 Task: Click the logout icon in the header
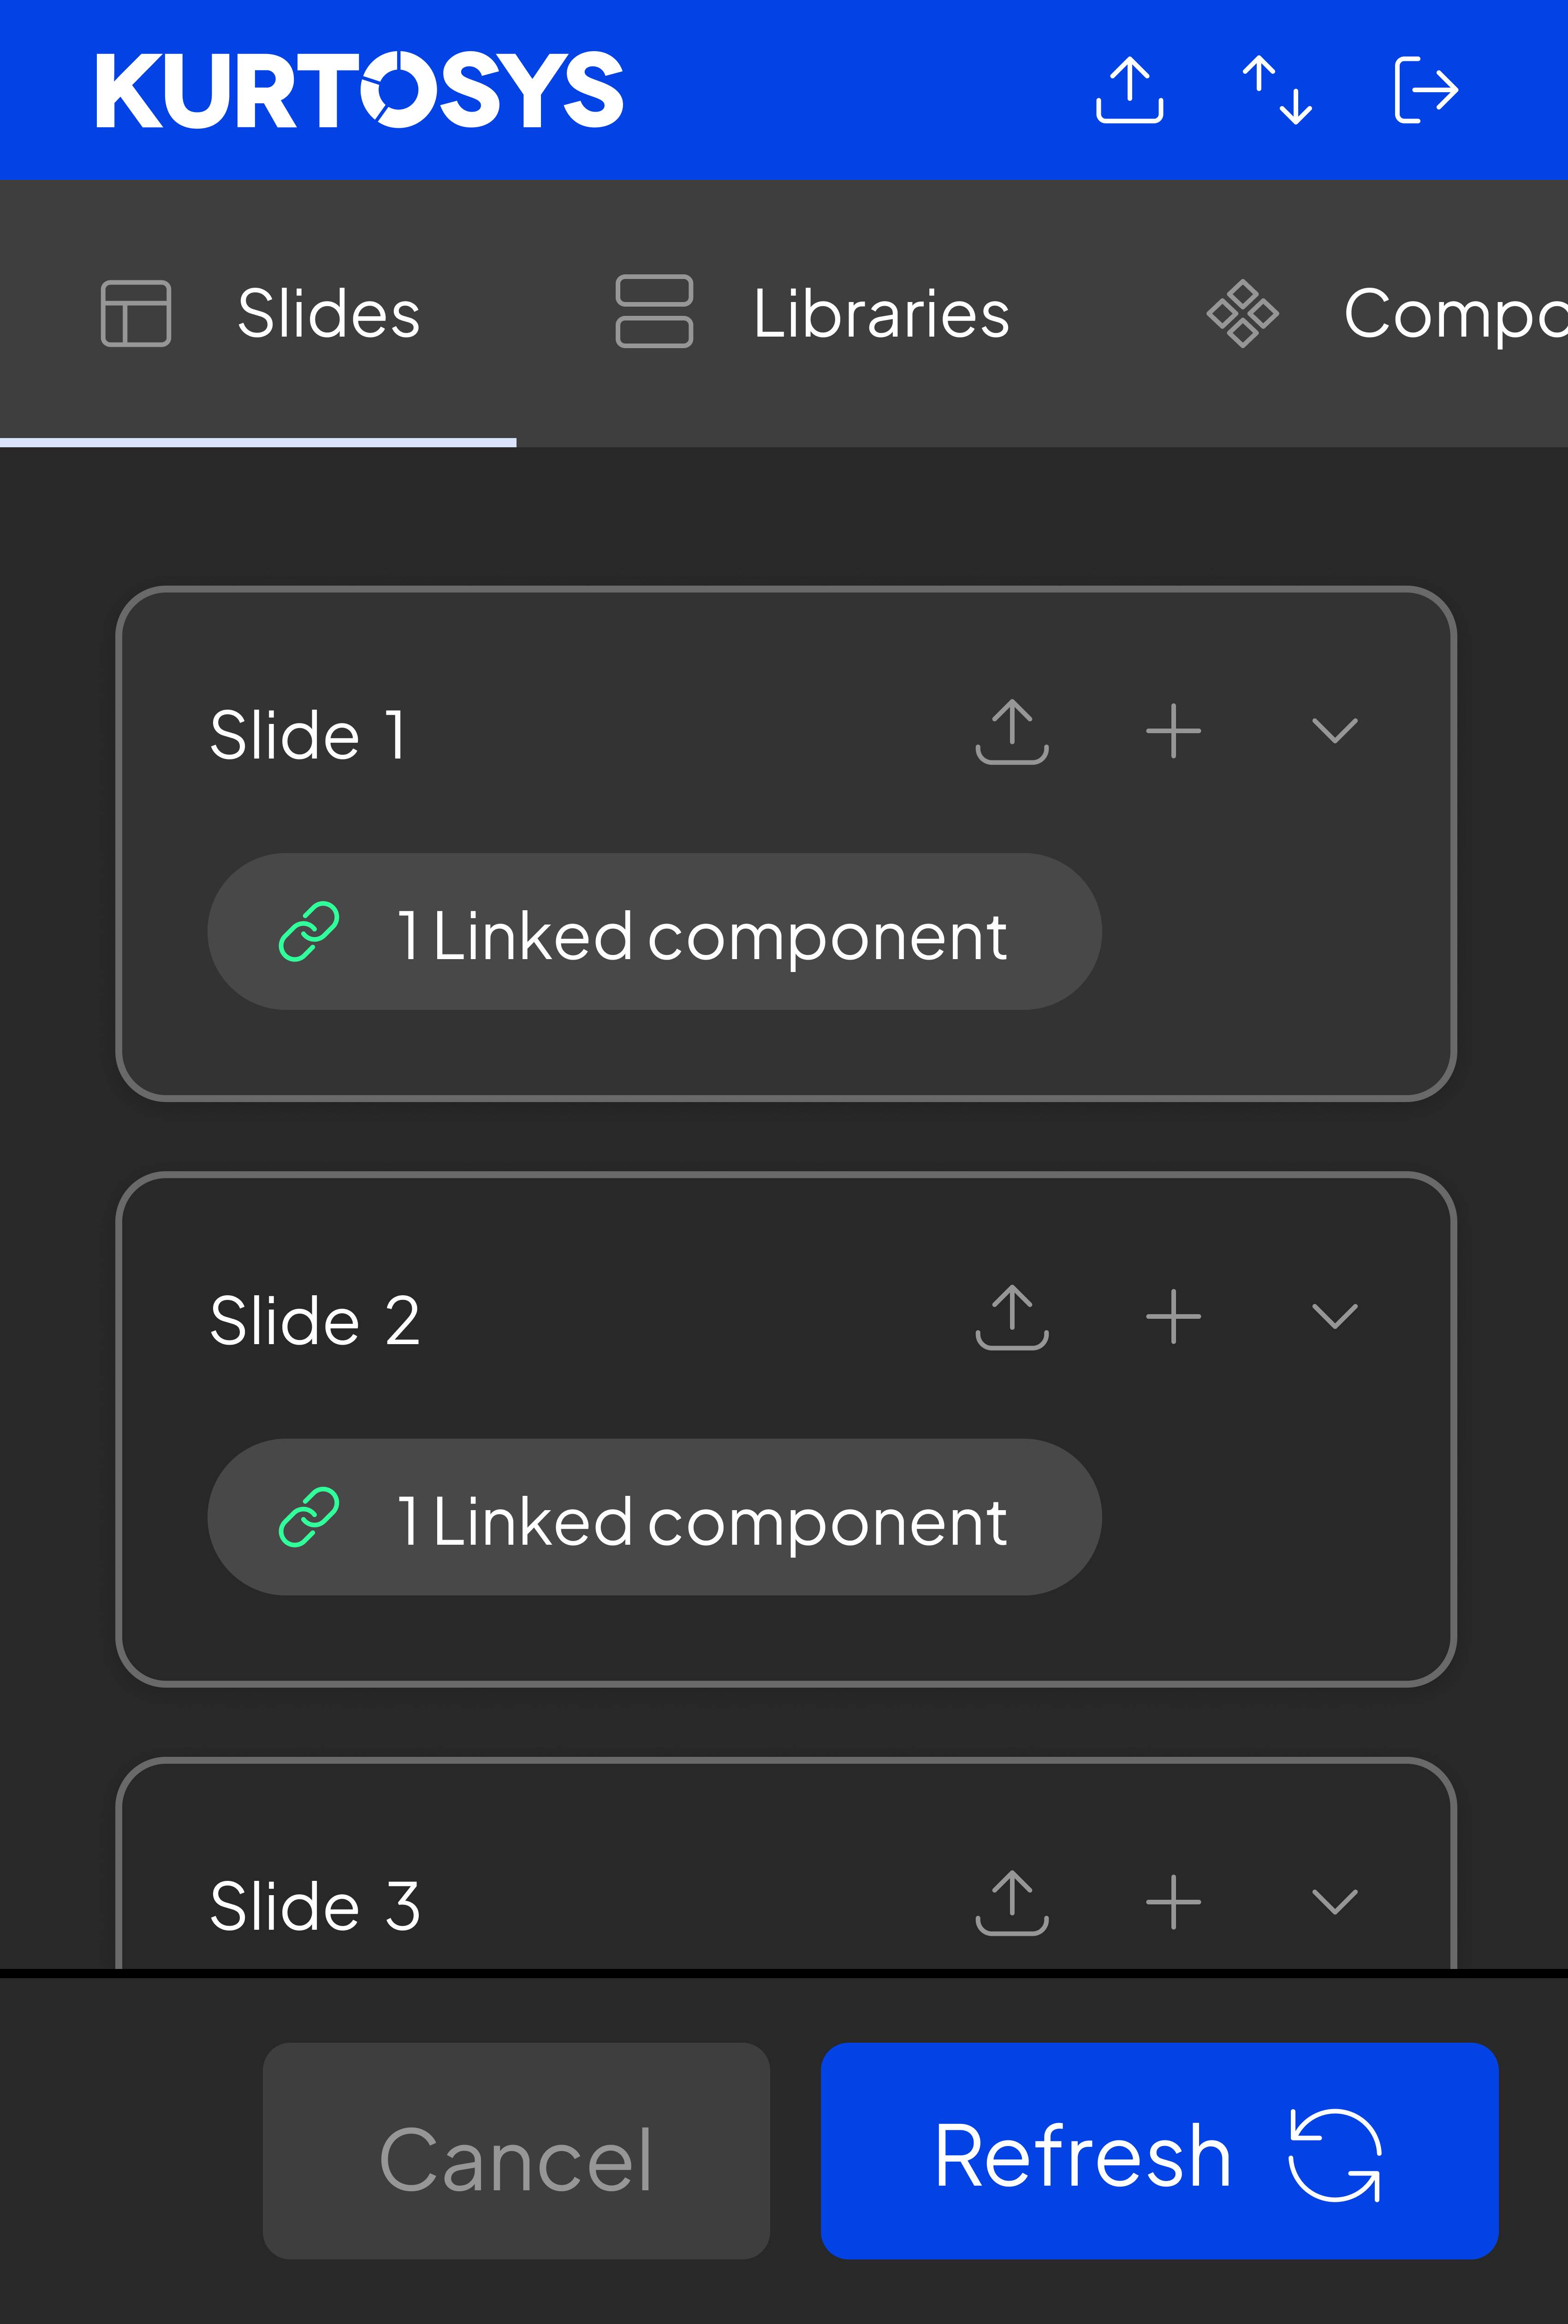1426,90
